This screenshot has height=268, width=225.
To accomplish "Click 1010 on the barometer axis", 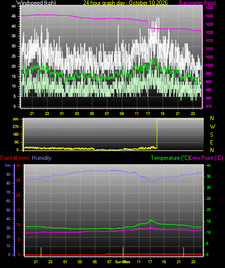I will click(209, 49).
